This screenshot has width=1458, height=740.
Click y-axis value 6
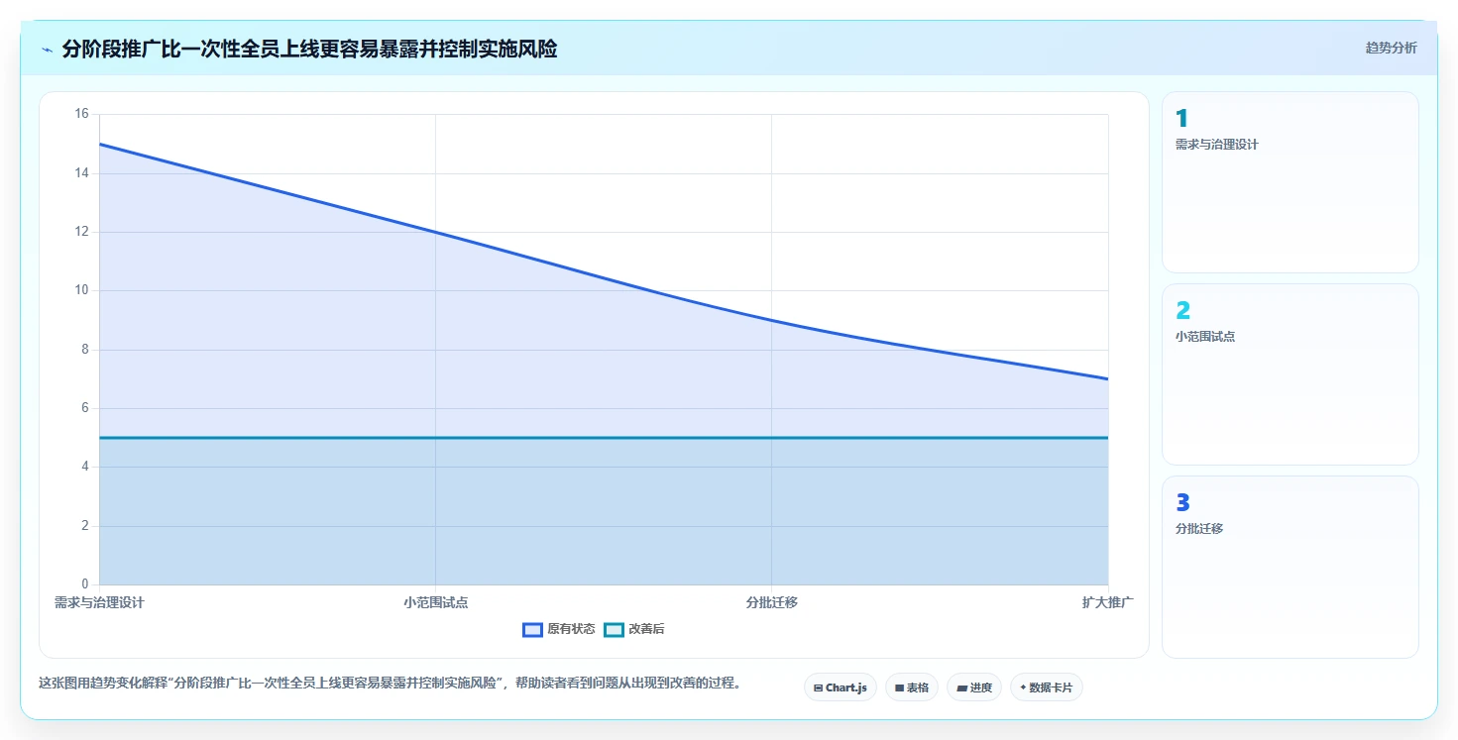84,408
